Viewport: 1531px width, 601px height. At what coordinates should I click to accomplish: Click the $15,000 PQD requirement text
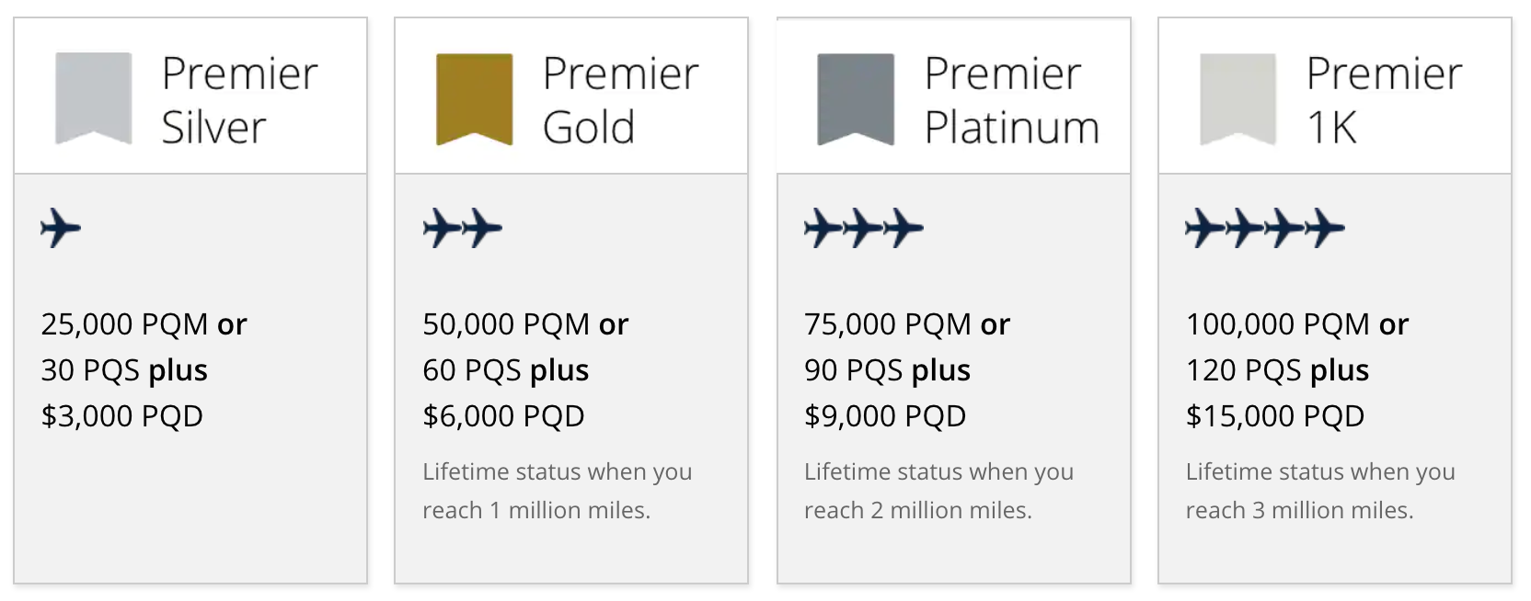tap(1274, 416)
